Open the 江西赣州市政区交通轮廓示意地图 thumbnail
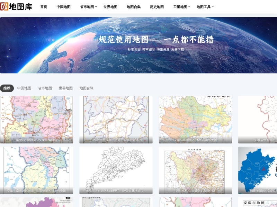The height and width of the screenshot is (207, 277). 116,119
